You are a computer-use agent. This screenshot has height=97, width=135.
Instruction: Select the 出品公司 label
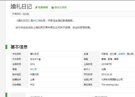pyautogui.click(x=88, y=79)
